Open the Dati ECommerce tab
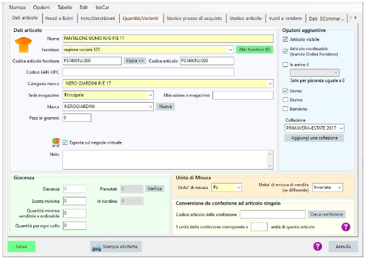The width and height of the screenshot is (365, 259). [326, 19]
